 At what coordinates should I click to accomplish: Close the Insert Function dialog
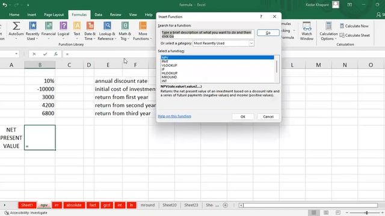[274, 16]
